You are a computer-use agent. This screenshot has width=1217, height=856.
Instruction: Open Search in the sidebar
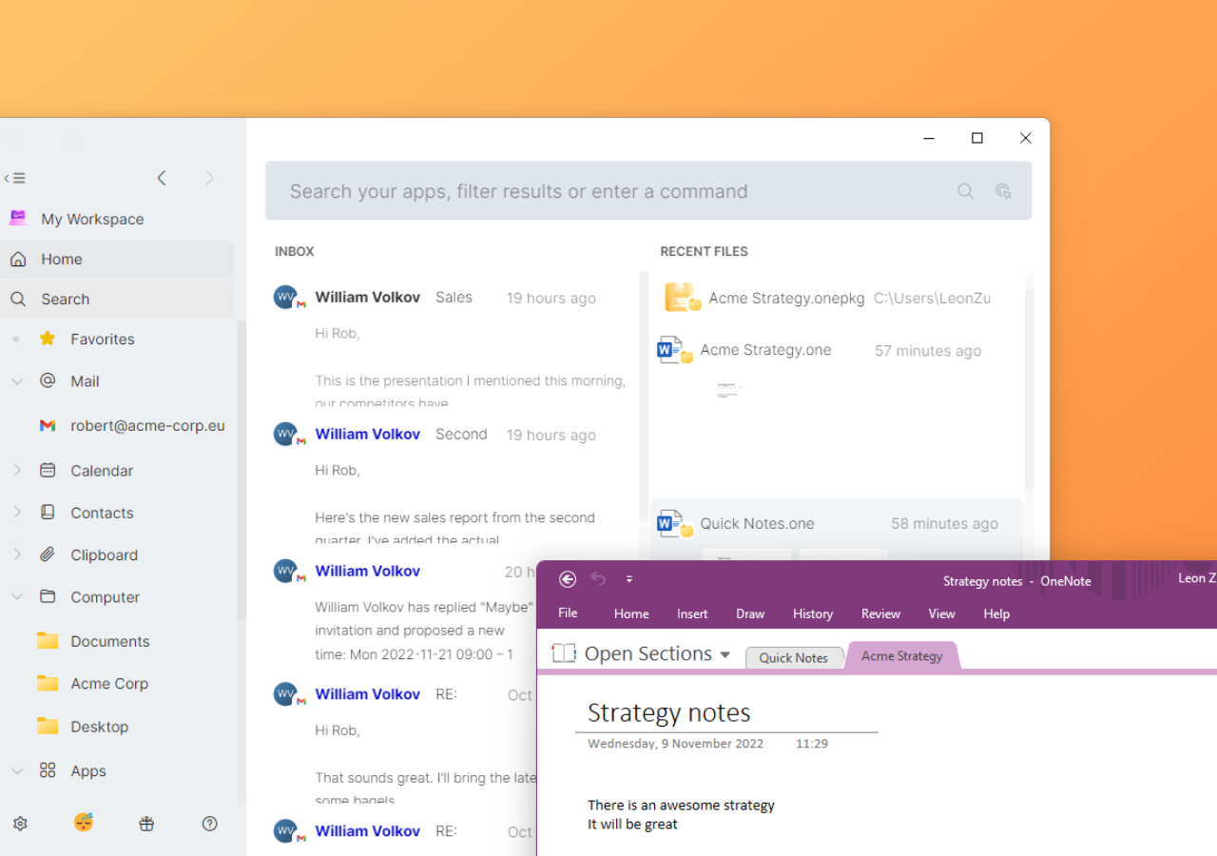[117, 299]
